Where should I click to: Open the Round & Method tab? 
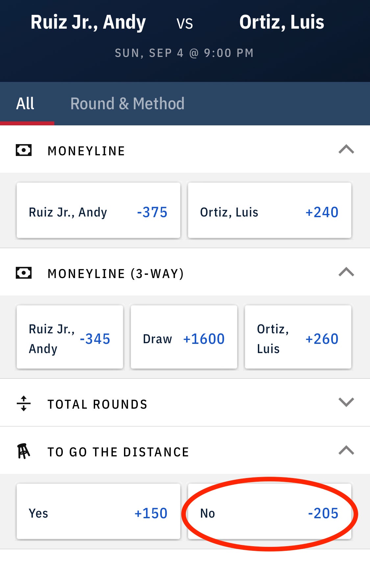[127, 104]
